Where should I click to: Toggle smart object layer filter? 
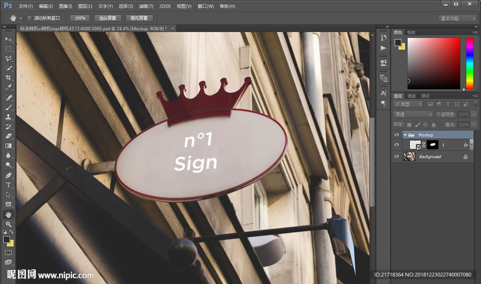point(465,104)
